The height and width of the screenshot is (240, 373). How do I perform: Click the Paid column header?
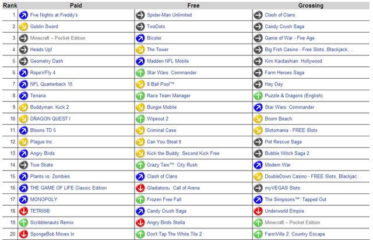tap(75, 5)
